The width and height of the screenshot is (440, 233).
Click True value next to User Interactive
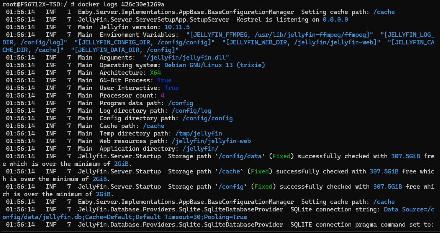pos(171,88)
